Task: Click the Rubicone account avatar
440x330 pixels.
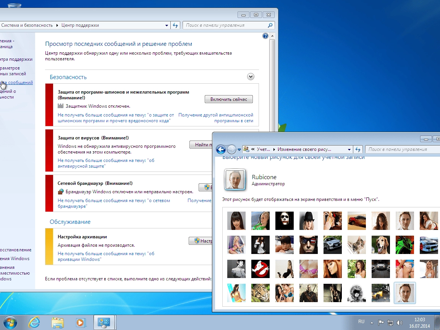Action: pyautogui.click(x=235, y=180)
